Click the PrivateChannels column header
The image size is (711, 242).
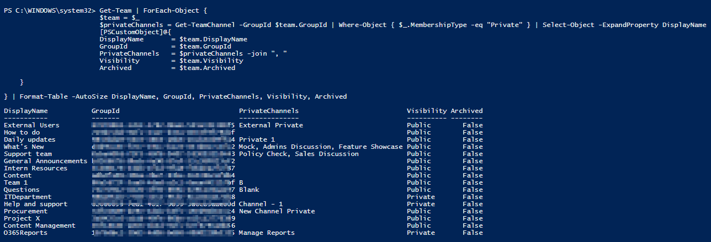coord(269,111)
